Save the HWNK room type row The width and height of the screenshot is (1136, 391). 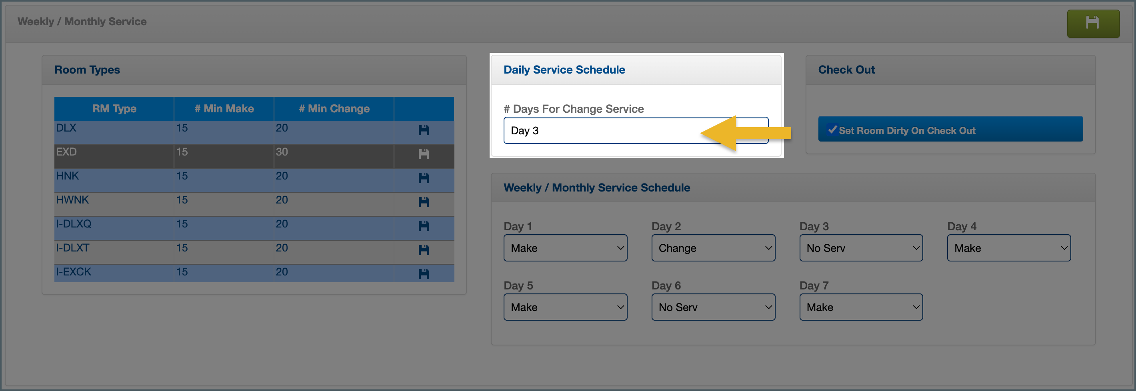coord(423,202)
